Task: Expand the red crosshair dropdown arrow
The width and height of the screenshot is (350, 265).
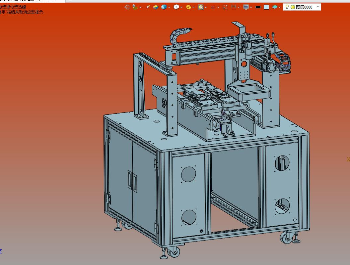Action: tap(218, 7)
